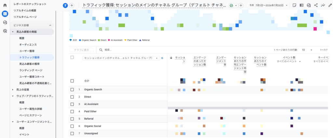Collapse the ウェブ / アプリのトラフィック group
Image resolution: width=333 pixels, height=138 pixels.
pyautogui.click(x=13, y=96)
